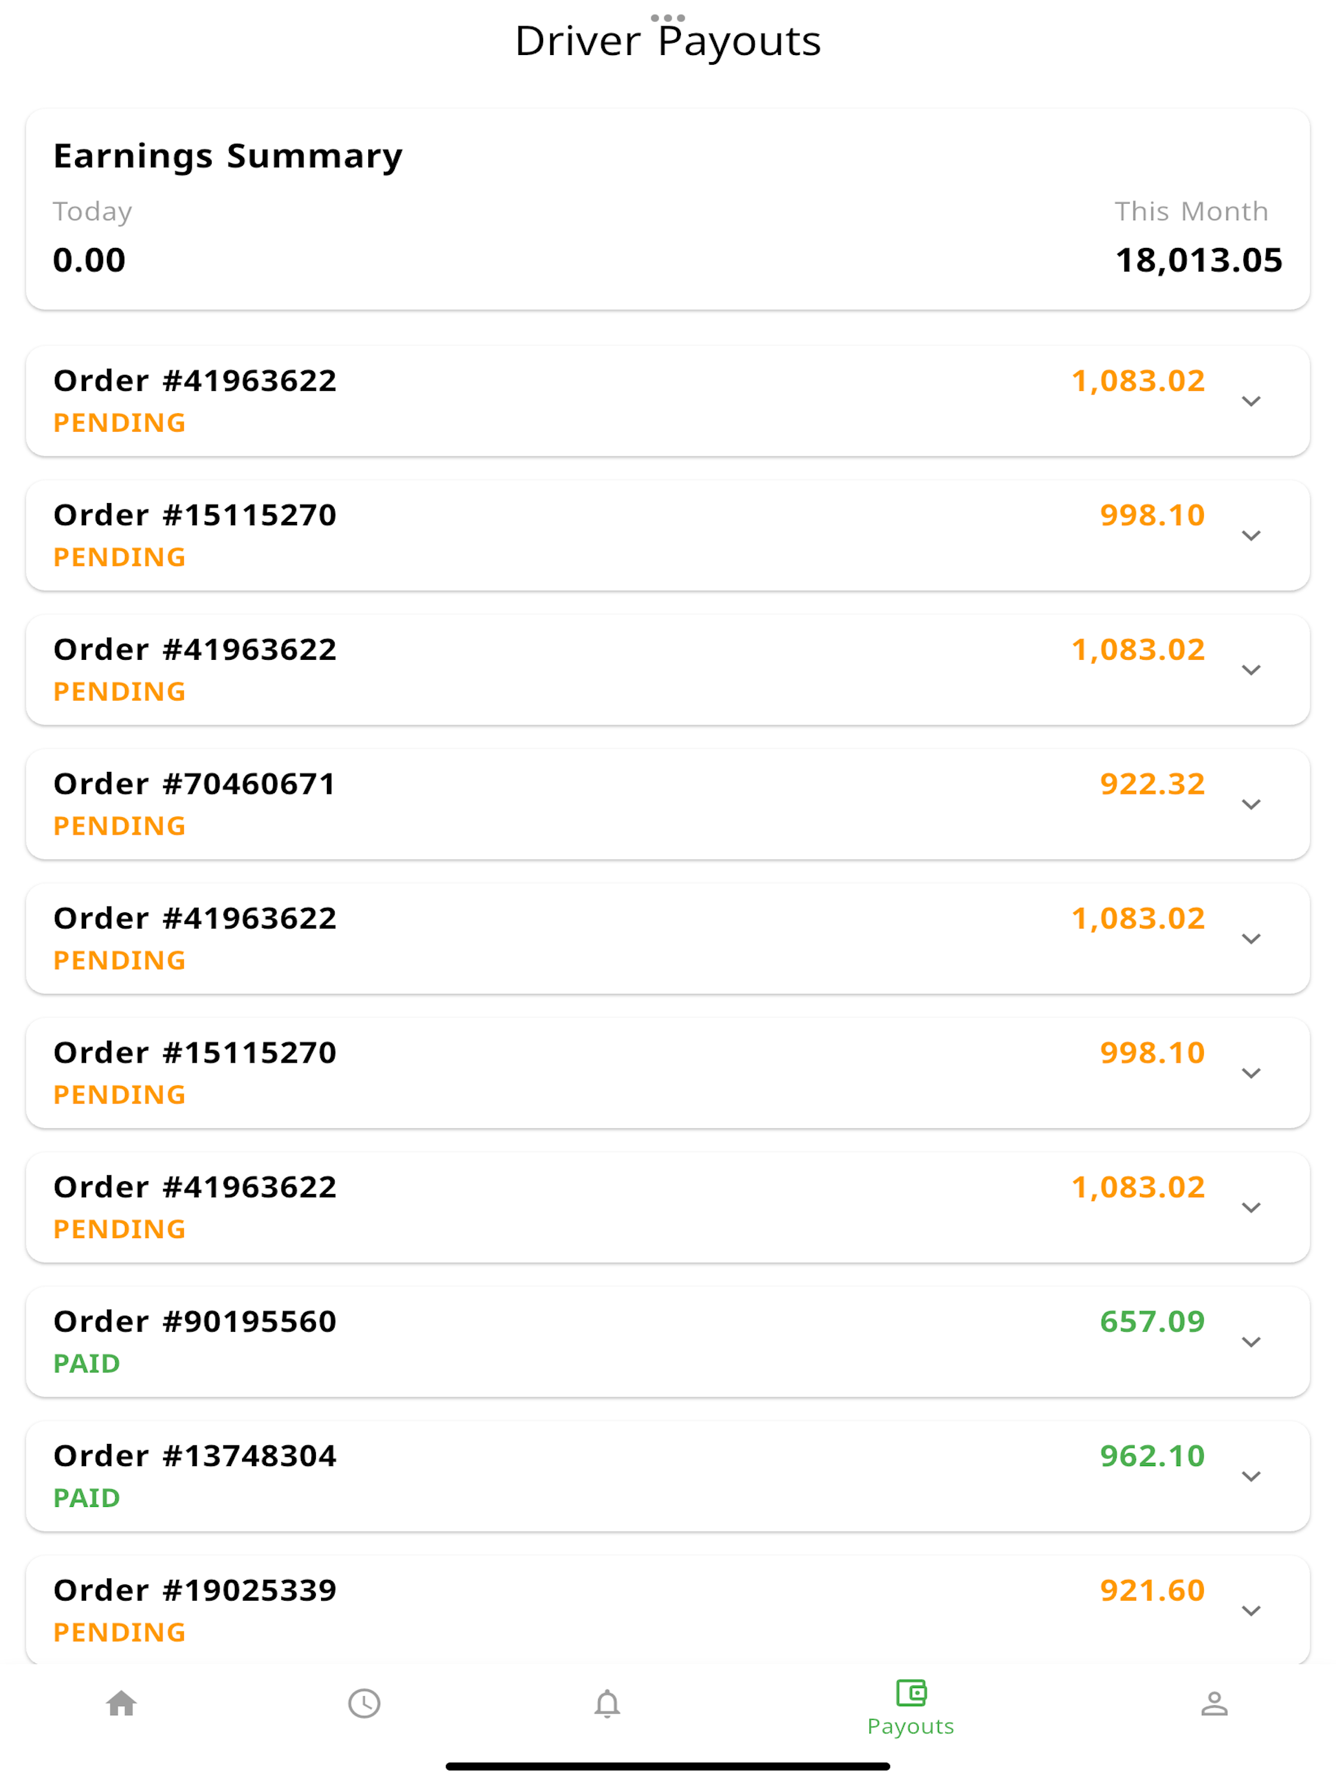Image resolution: width=1336 pixels, height=1782 pixels.
Task: Open paid Order #90195560 row
Action: click(x=667, y=1342)
